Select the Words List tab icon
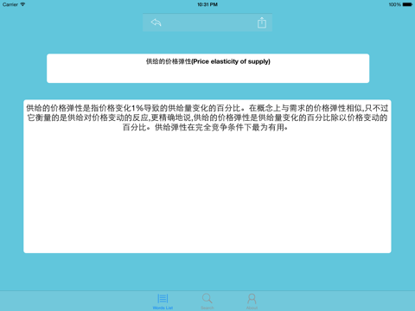Viewport: 415px width, 311px height. [x=163, y=299]
